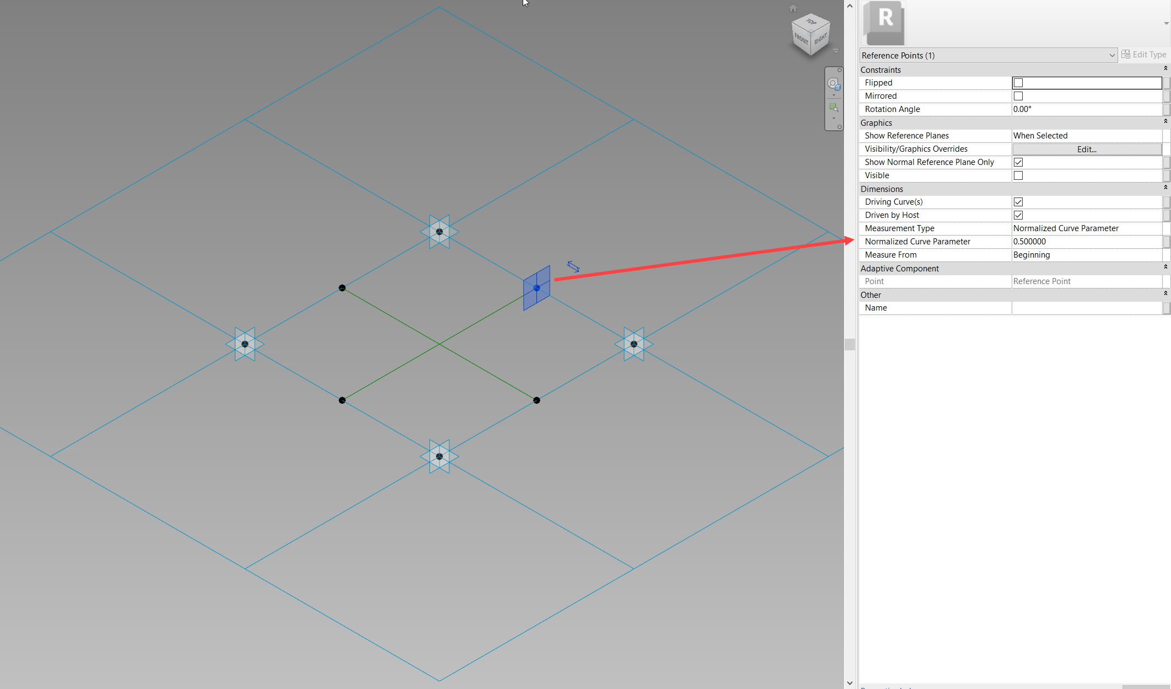Screen dimensions: 1171x689
Task: Click the Edit Type button
Action: tap(1148, 54)
